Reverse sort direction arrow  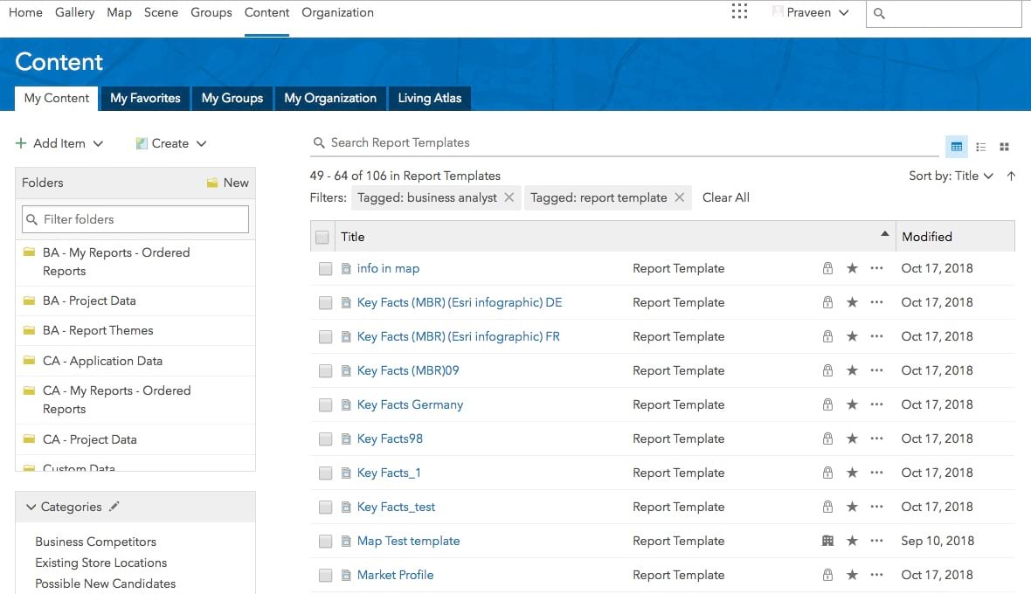tap(1011, 176)
